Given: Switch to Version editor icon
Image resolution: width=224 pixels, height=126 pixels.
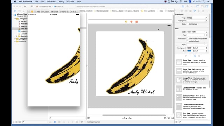Looking at the screenshot, I should pyautogui.click(x=192, y=6).
